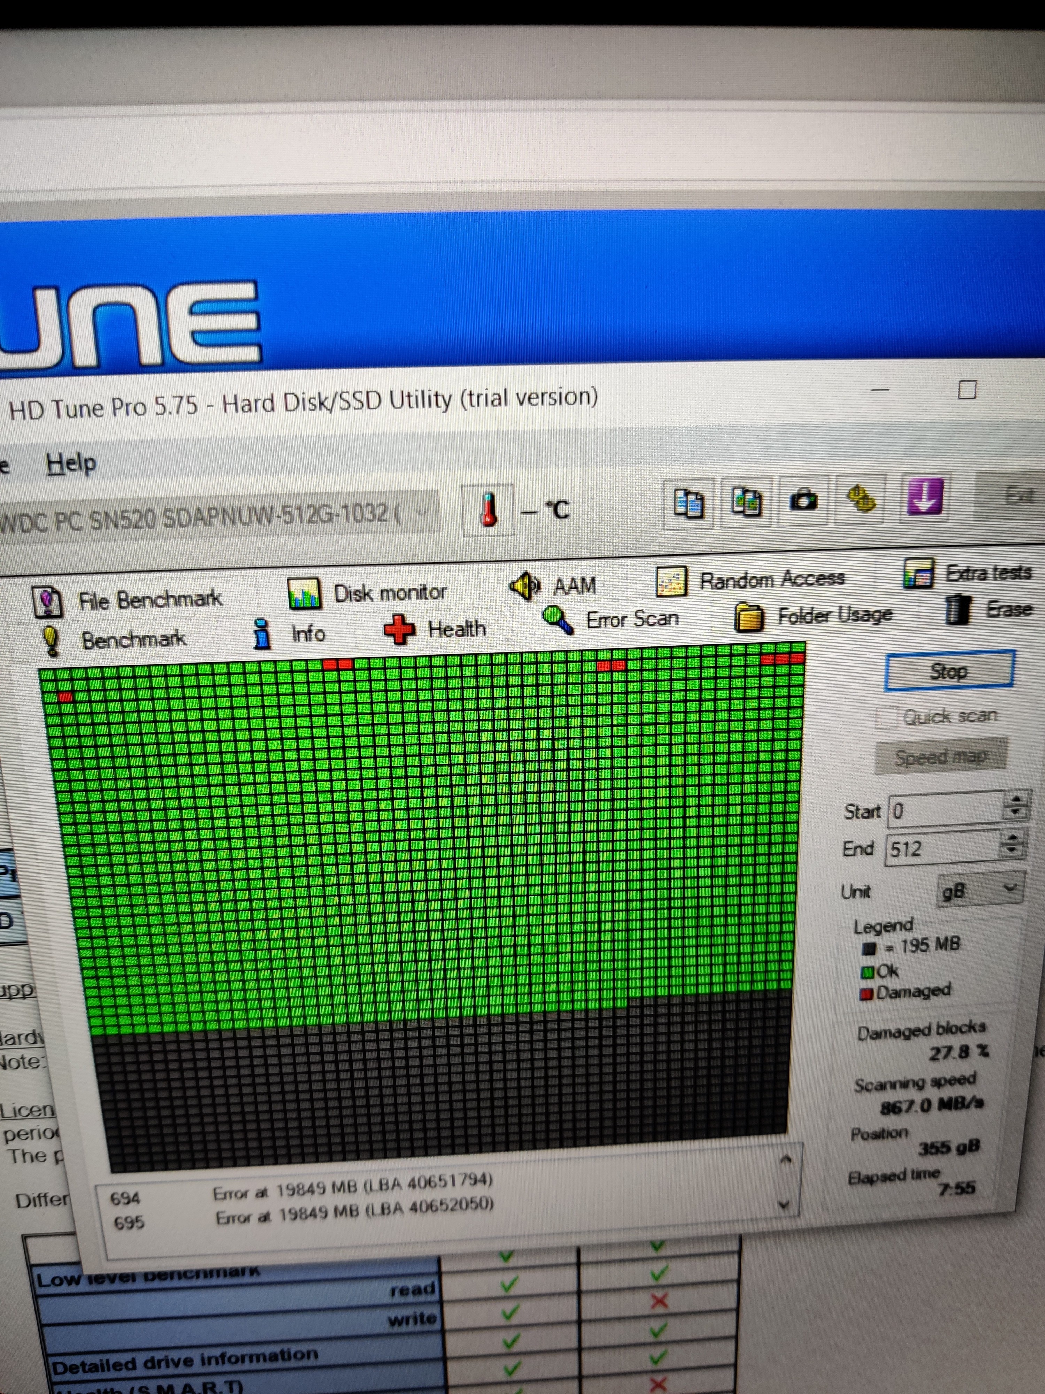1045x1394 pixels.
Task: Click the Error Scan magnifier icon
Action: 557,621
